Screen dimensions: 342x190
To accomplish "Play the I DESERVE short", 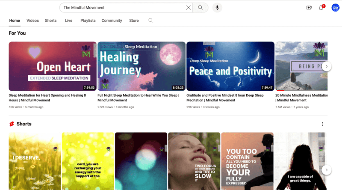I will click(35, 161).
